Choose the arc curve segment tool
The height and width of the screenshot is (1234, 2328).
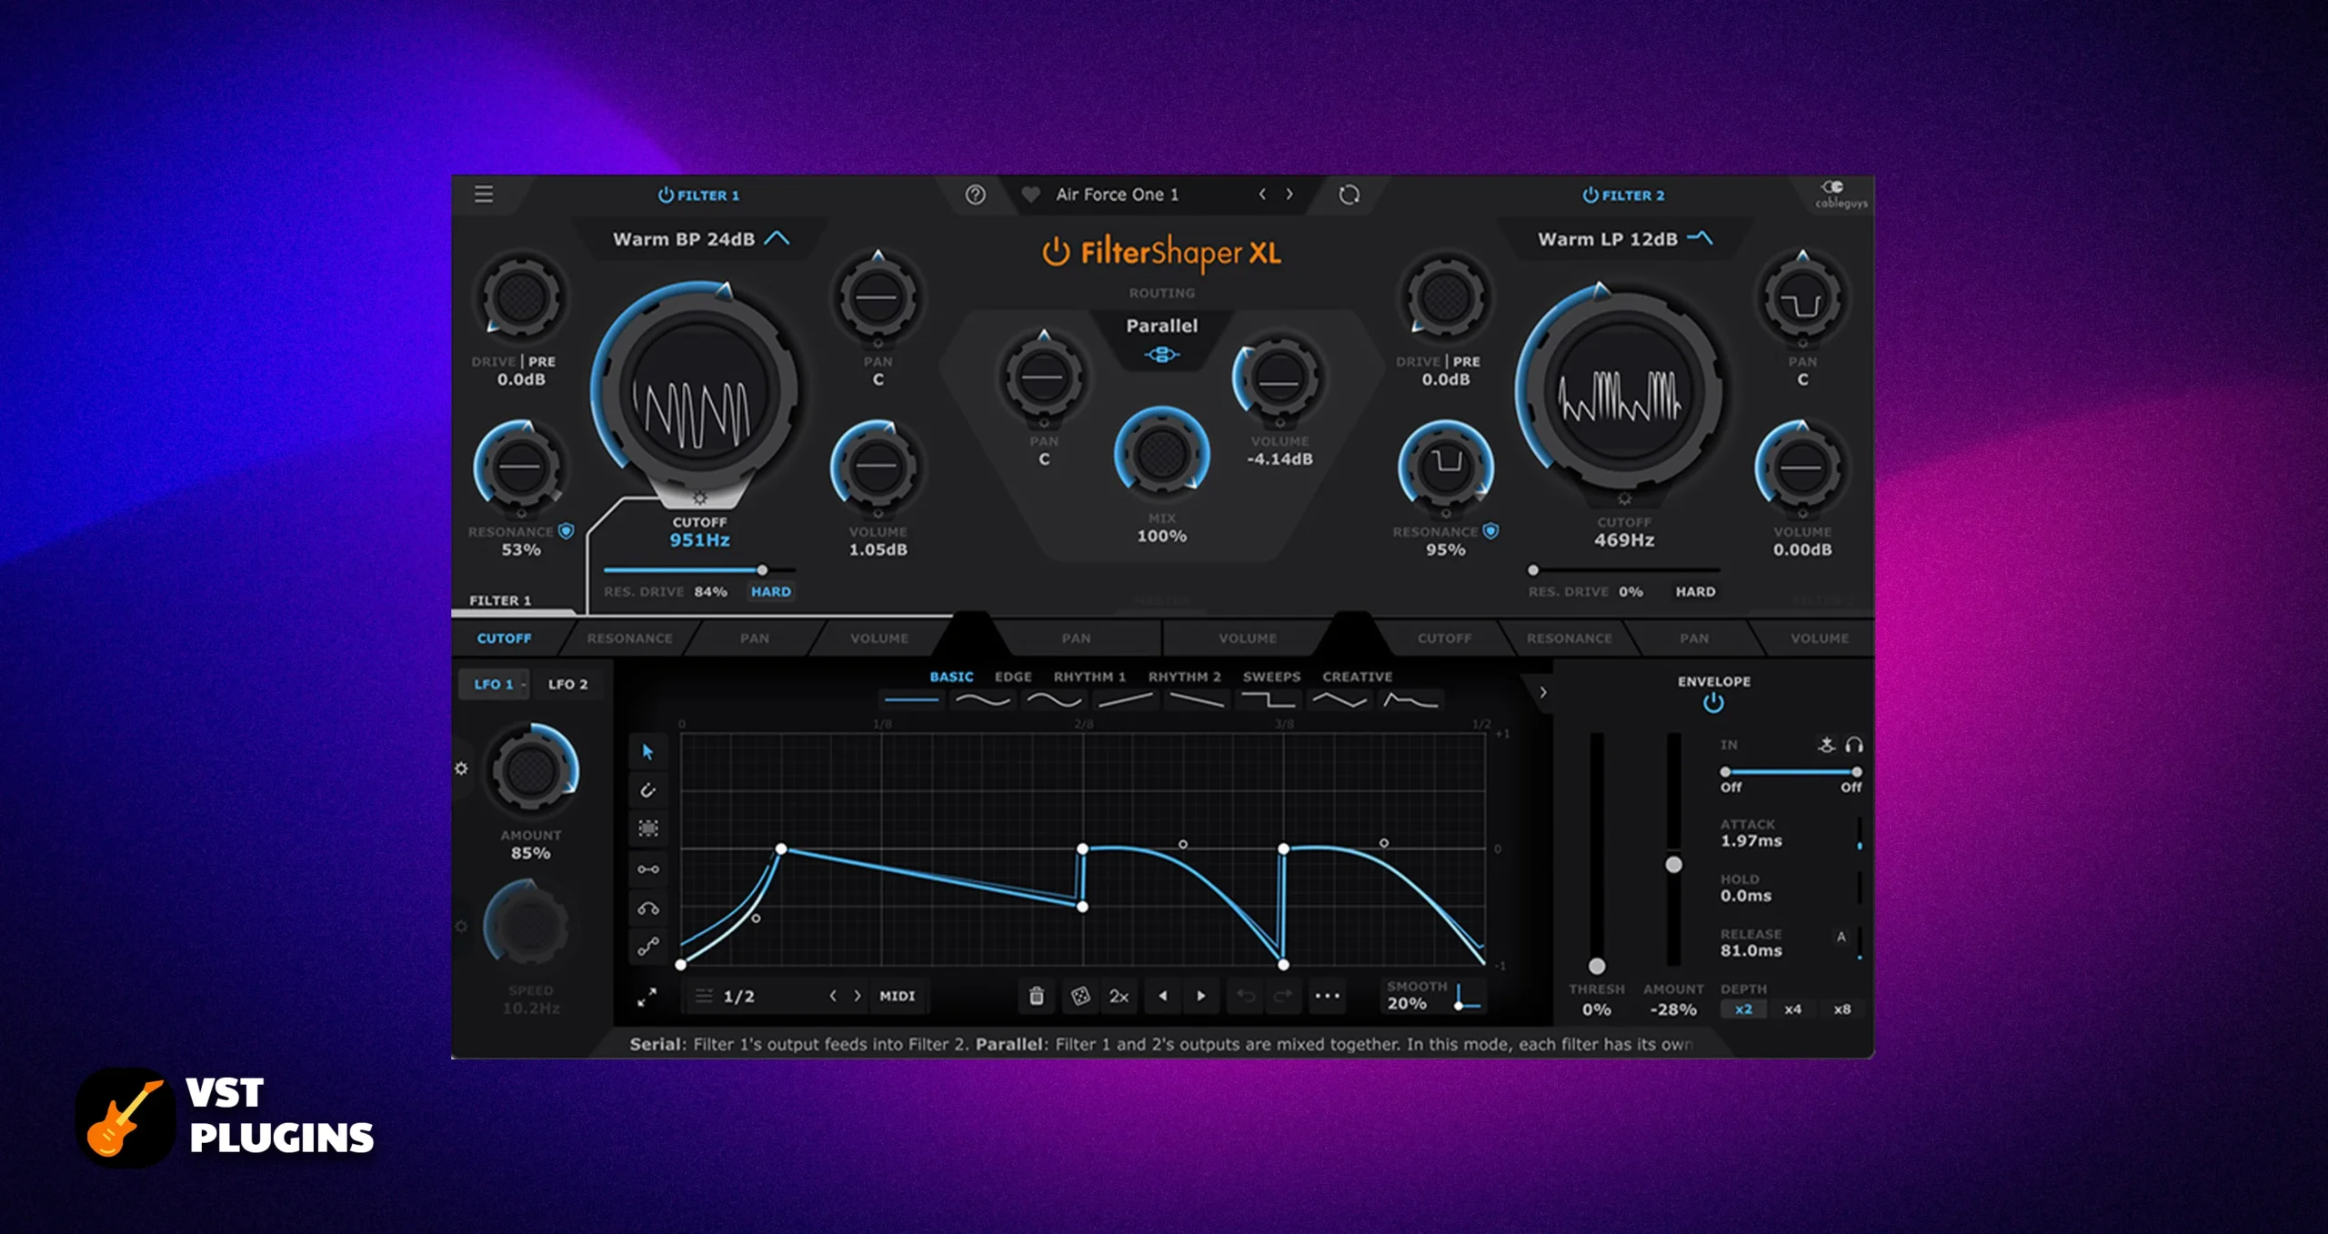[647, 908]
